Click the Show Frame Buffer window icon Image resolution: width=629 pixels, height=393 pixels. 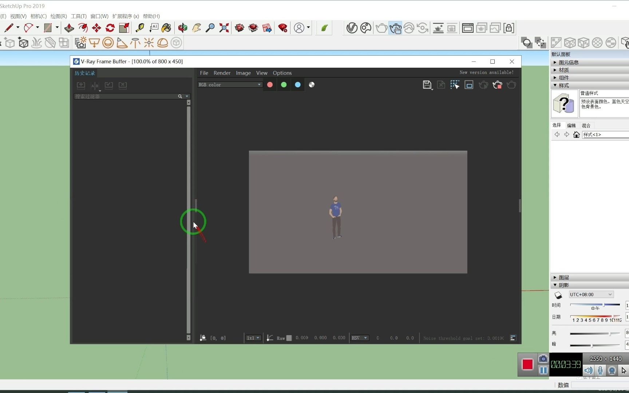tap(467, 28)
